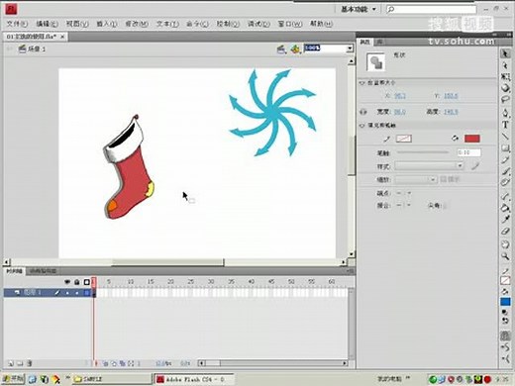
Task: Select the Rectangle tool
Action: click(505, 147)
